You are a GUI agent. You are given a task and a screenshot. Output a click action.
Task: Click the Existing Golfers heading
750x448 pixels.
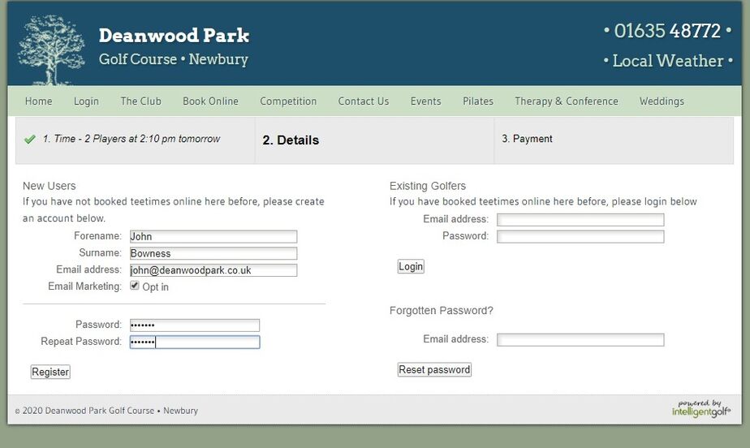pyautogui.click(x=428, y=186)
